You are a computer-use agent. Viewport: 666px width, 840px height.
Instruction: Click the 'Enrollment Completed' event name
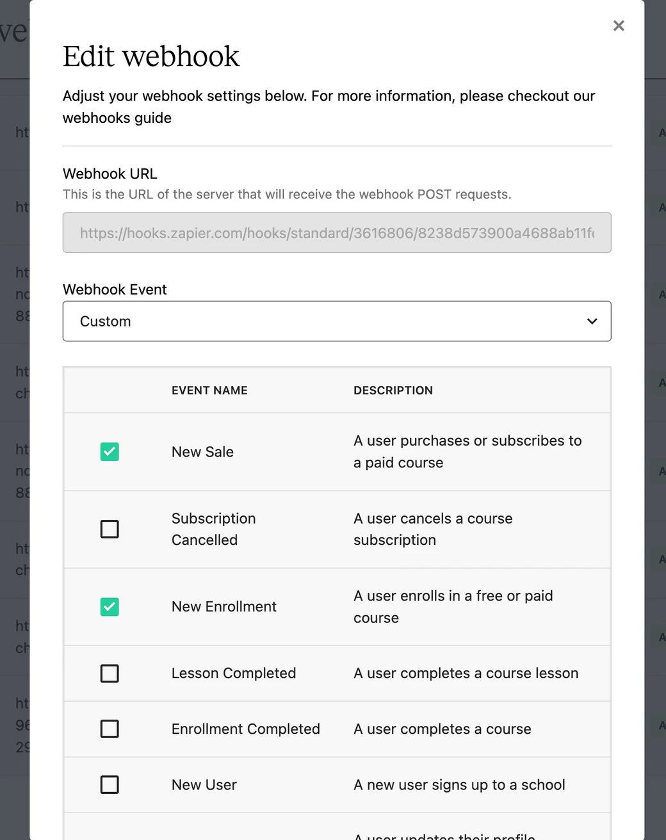[246, 729]
